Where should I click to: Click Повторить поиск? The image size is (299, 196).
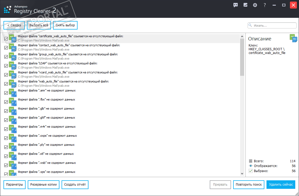tap(249, 185)
